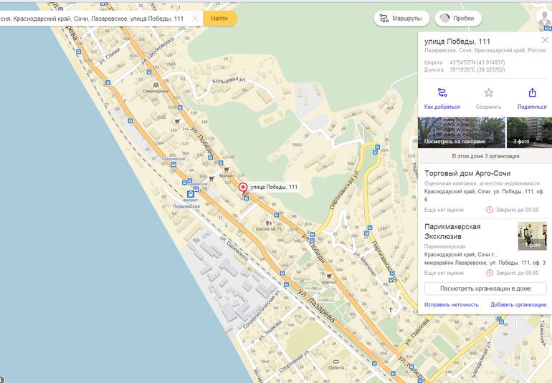
Task: Click the 'Добавить организацию' link
Action: 518,305
